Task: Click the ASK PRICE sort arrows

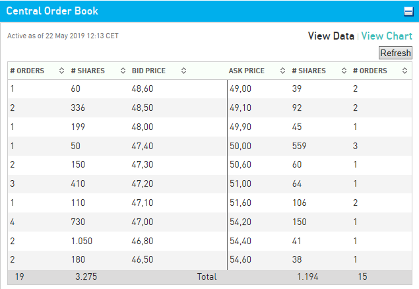Action: coord(282,71)
